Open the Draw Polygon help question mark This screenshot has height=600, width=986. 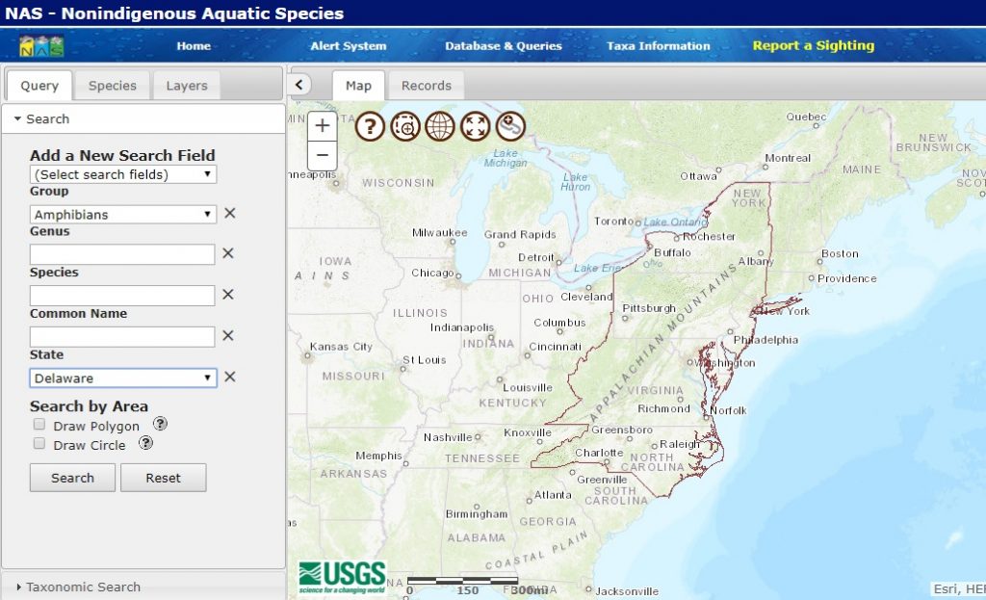[160, 423]
